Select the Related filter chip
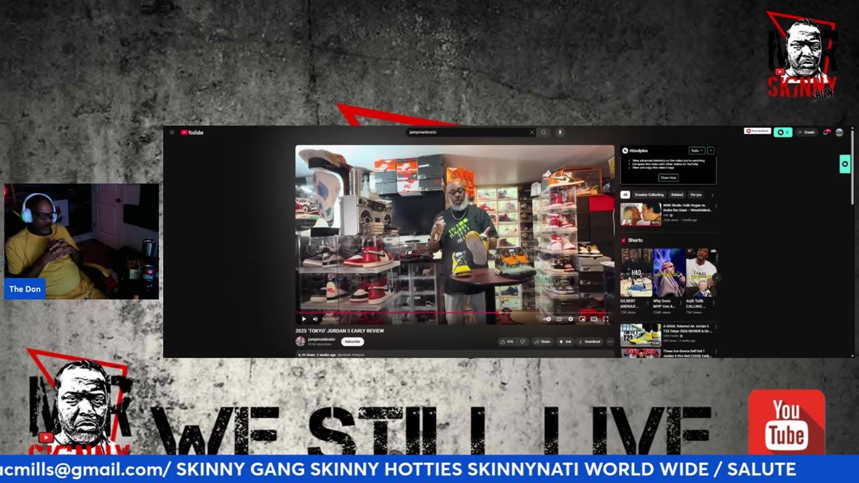 [677, 195]
